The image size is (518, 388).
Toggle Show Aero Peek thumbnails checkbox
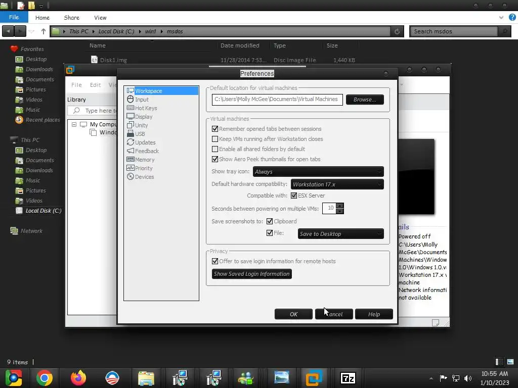[214, 159]
